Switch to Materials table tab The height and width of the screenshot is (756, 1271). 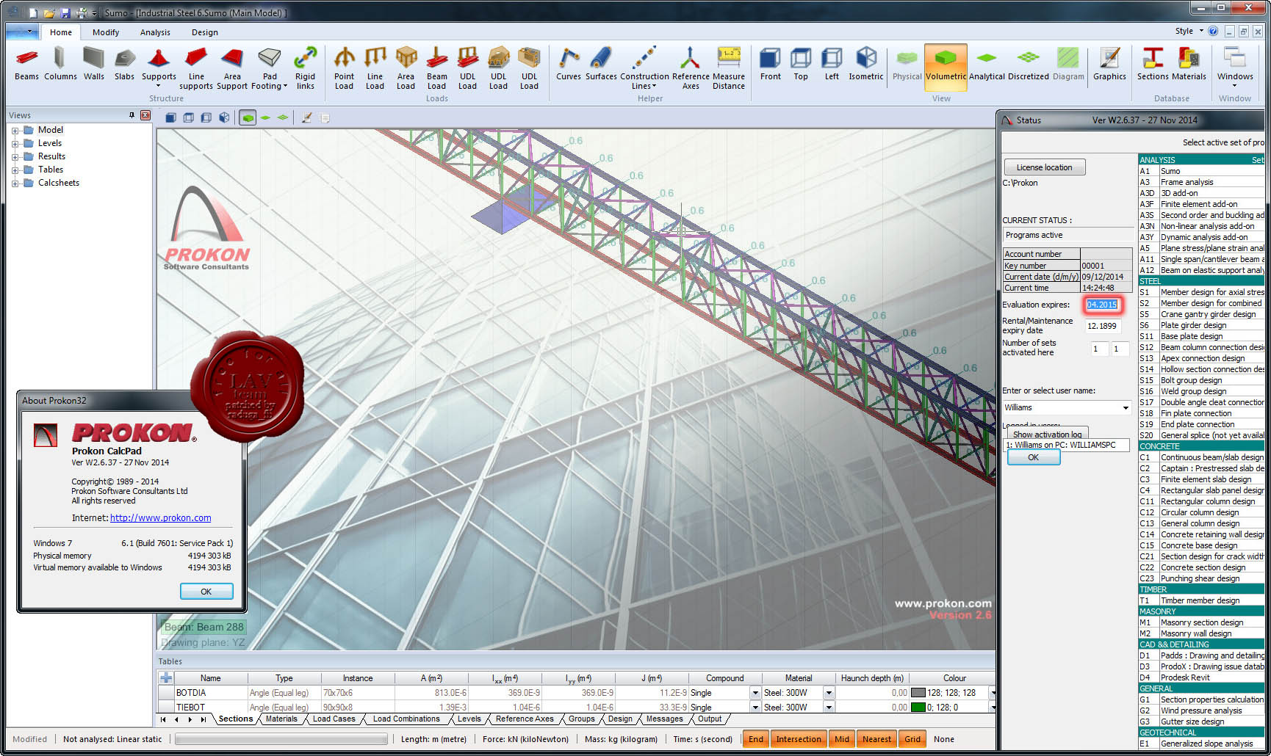281,719
